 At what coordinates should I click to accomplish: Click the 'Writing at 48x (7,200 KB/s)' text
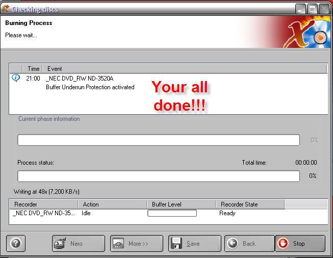pos(46,192)
